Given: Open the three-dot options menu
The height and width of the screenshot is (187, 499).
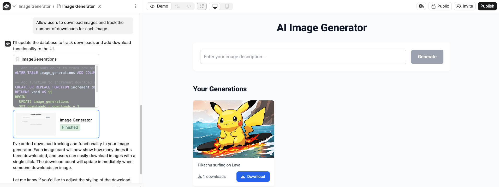Looking at the screenshot, I should pyautogui.click(x=135, y=6).
